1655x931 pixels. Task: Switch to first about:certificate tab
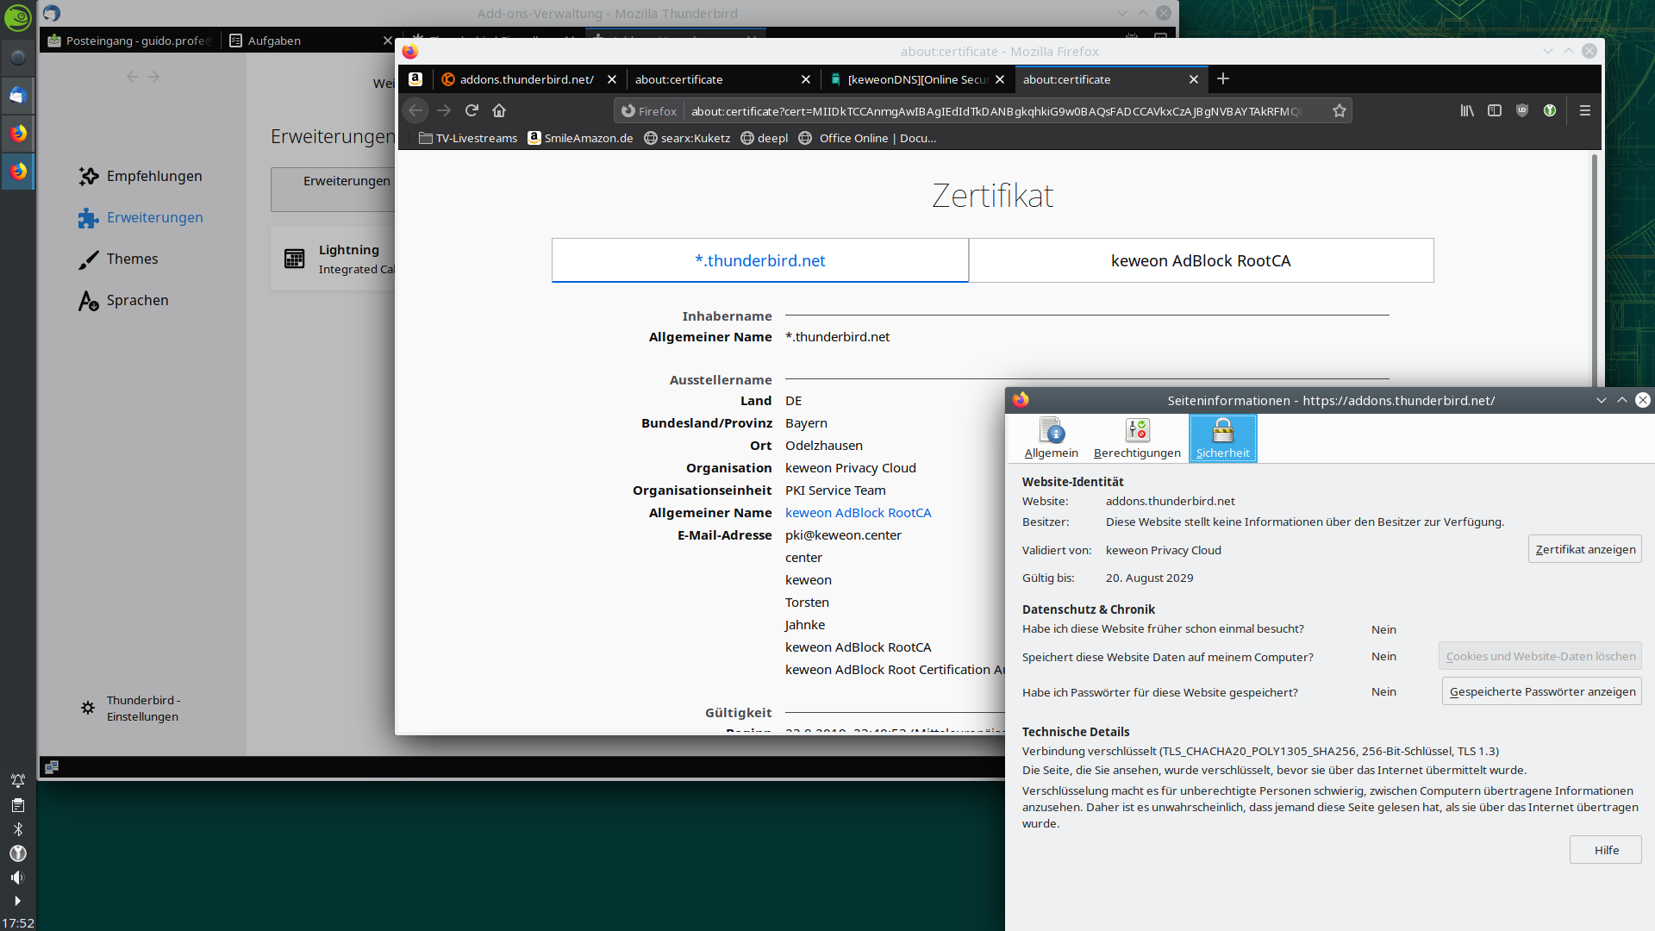click(x=722, y=79)
